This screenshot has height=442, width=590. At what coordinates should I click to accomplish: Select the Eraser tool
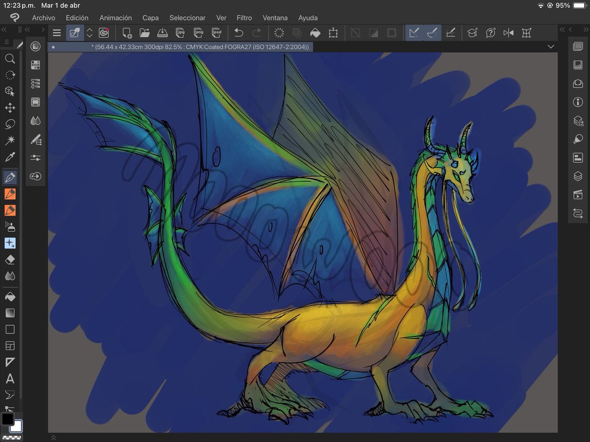[x=10, y=260]
